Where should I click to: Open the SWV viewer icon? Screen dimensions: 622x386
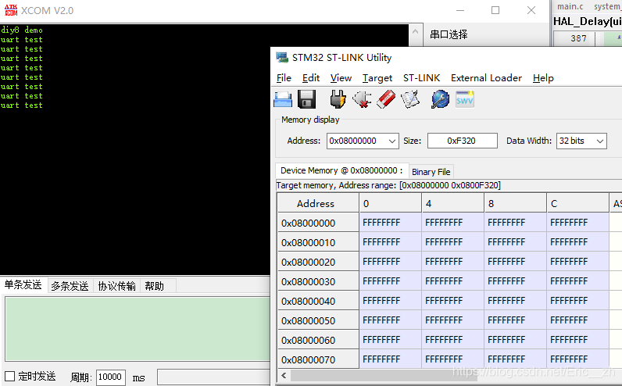point(464,99)
